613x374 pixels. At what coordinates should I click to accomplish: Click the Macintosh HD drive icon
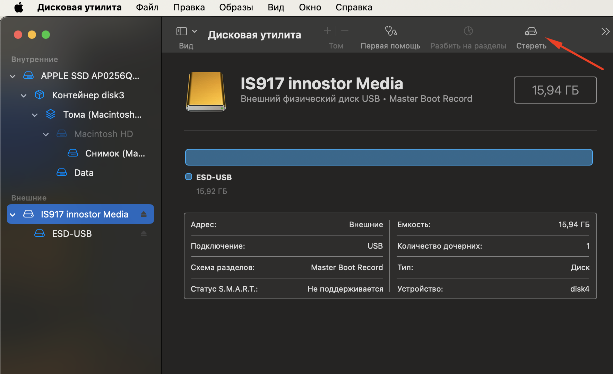[x=62, y=134]
